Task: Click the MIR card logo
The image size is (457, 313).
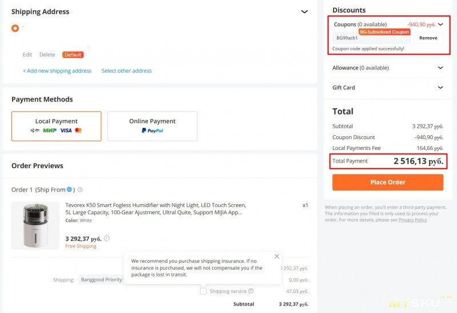Action: [50, 131]
